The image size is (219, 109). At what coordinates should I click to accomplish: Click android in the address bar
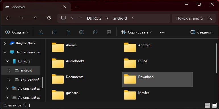pos(120,18)
